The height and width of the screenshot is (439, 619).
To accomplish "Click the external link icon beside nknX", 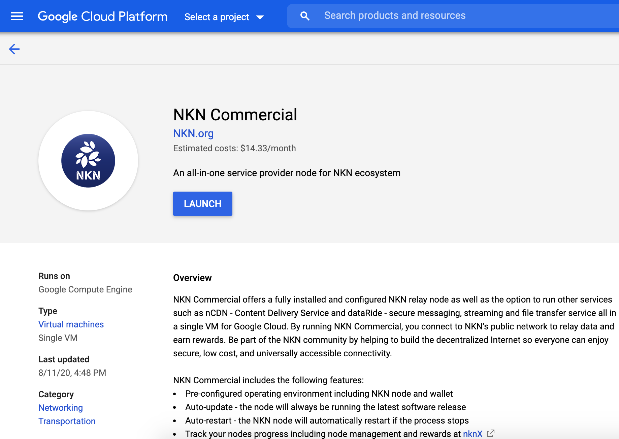I will [x=491, y=434].
